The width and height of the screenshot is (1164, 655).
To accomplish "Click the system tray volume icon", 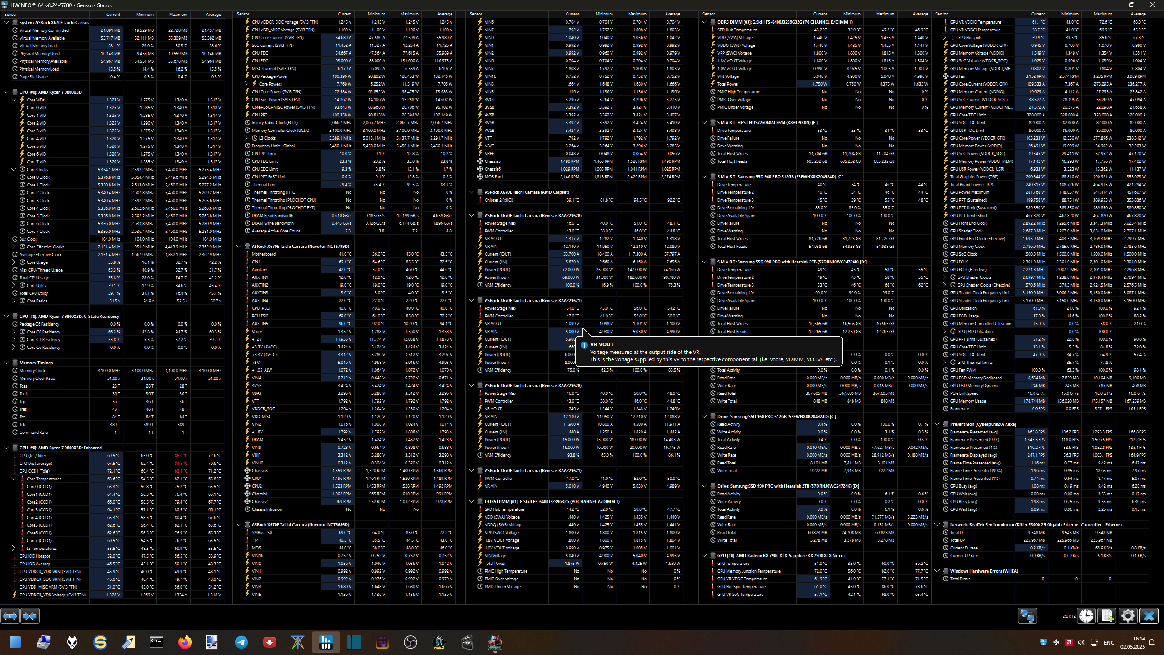I will pos(1081,643).
